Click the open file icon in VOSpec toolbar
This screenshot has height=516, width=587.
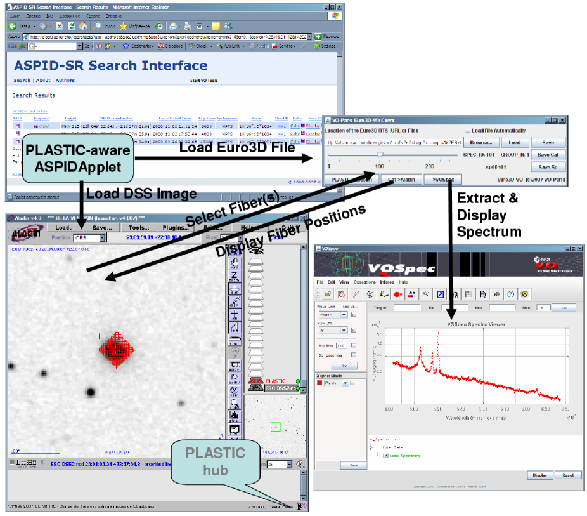328,294
